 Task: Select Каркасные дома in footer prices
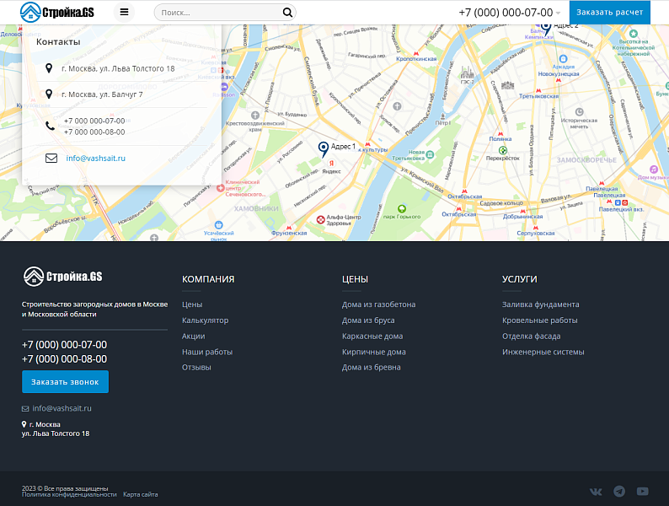pos(372,336)
